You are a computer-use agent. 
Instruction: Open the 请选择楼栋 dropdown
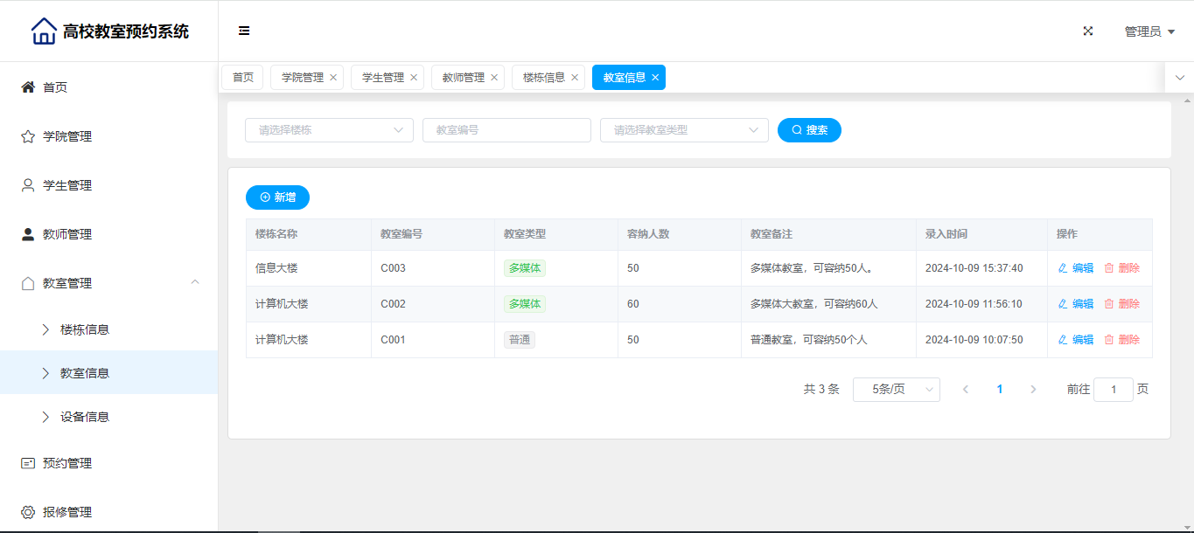pyautogui.click(x=329, y=130)
